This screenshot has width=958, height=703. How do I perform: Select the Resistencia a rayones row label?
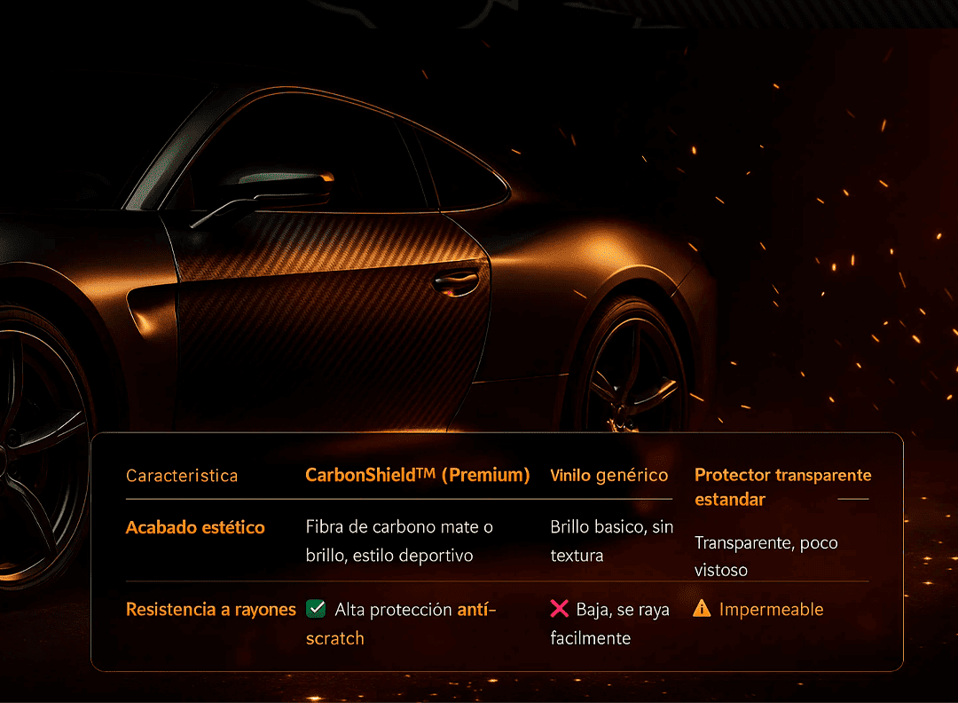(211, 610)
